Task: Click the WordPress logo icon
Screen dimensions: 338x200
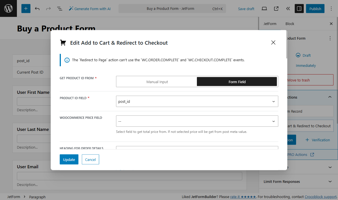Action: point(8,8)
